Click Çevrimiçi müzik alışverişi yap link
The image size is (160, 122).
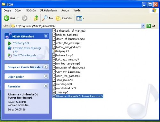click(27, 50)
